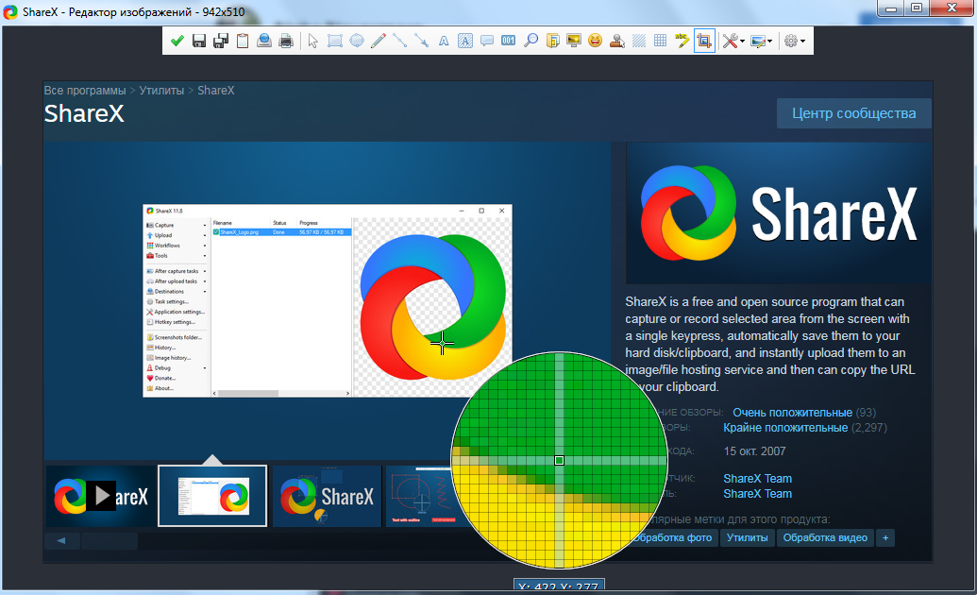This screenshot has height=595, width=977.
Task: Toggle the active Crop image tool
Action: [704, 42]
